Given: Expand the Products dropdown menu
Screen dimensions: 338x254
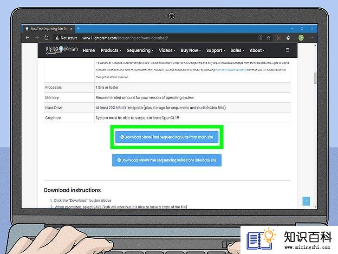Looking at the screenshot, I should click(111, 50).
